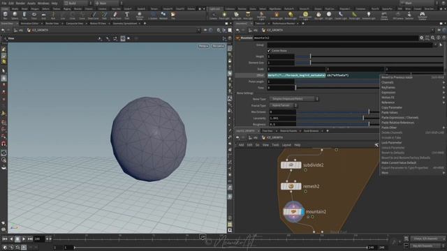The height and width of the screenshot is (251, 447).
Task: Add a Point Light from shelf
Action: coord(224,15)
